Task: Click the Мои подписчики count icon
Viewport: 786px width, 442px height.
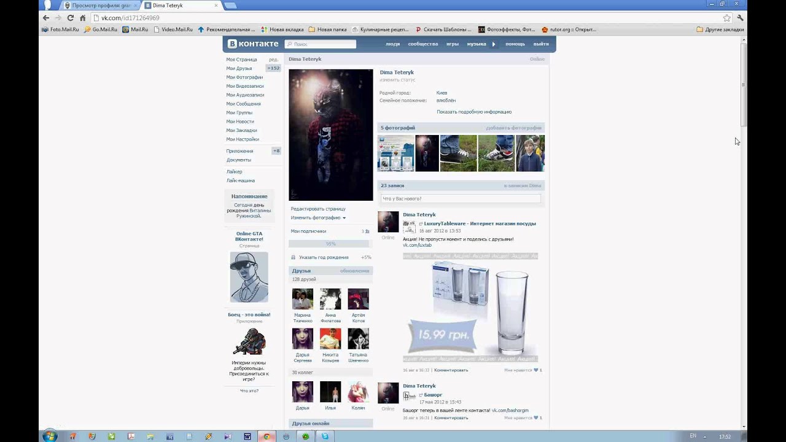Action: pyautogui.click(x=367, y=231)
